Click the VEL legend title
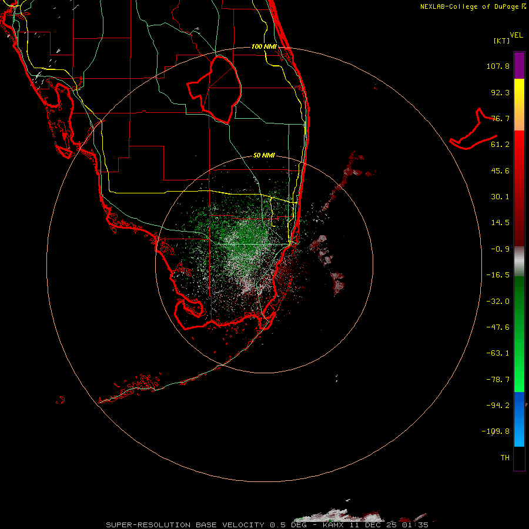Image resolution: width=529 pixels, height=529 pixels. 516,35
